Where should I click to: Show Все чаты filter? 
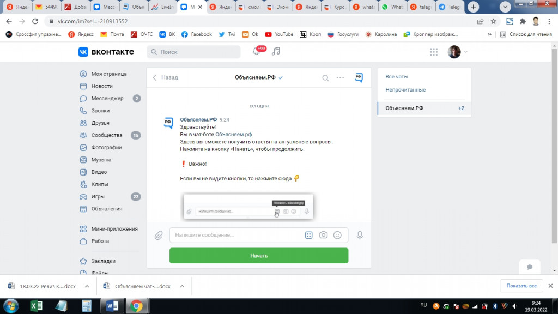click(397, 76)
